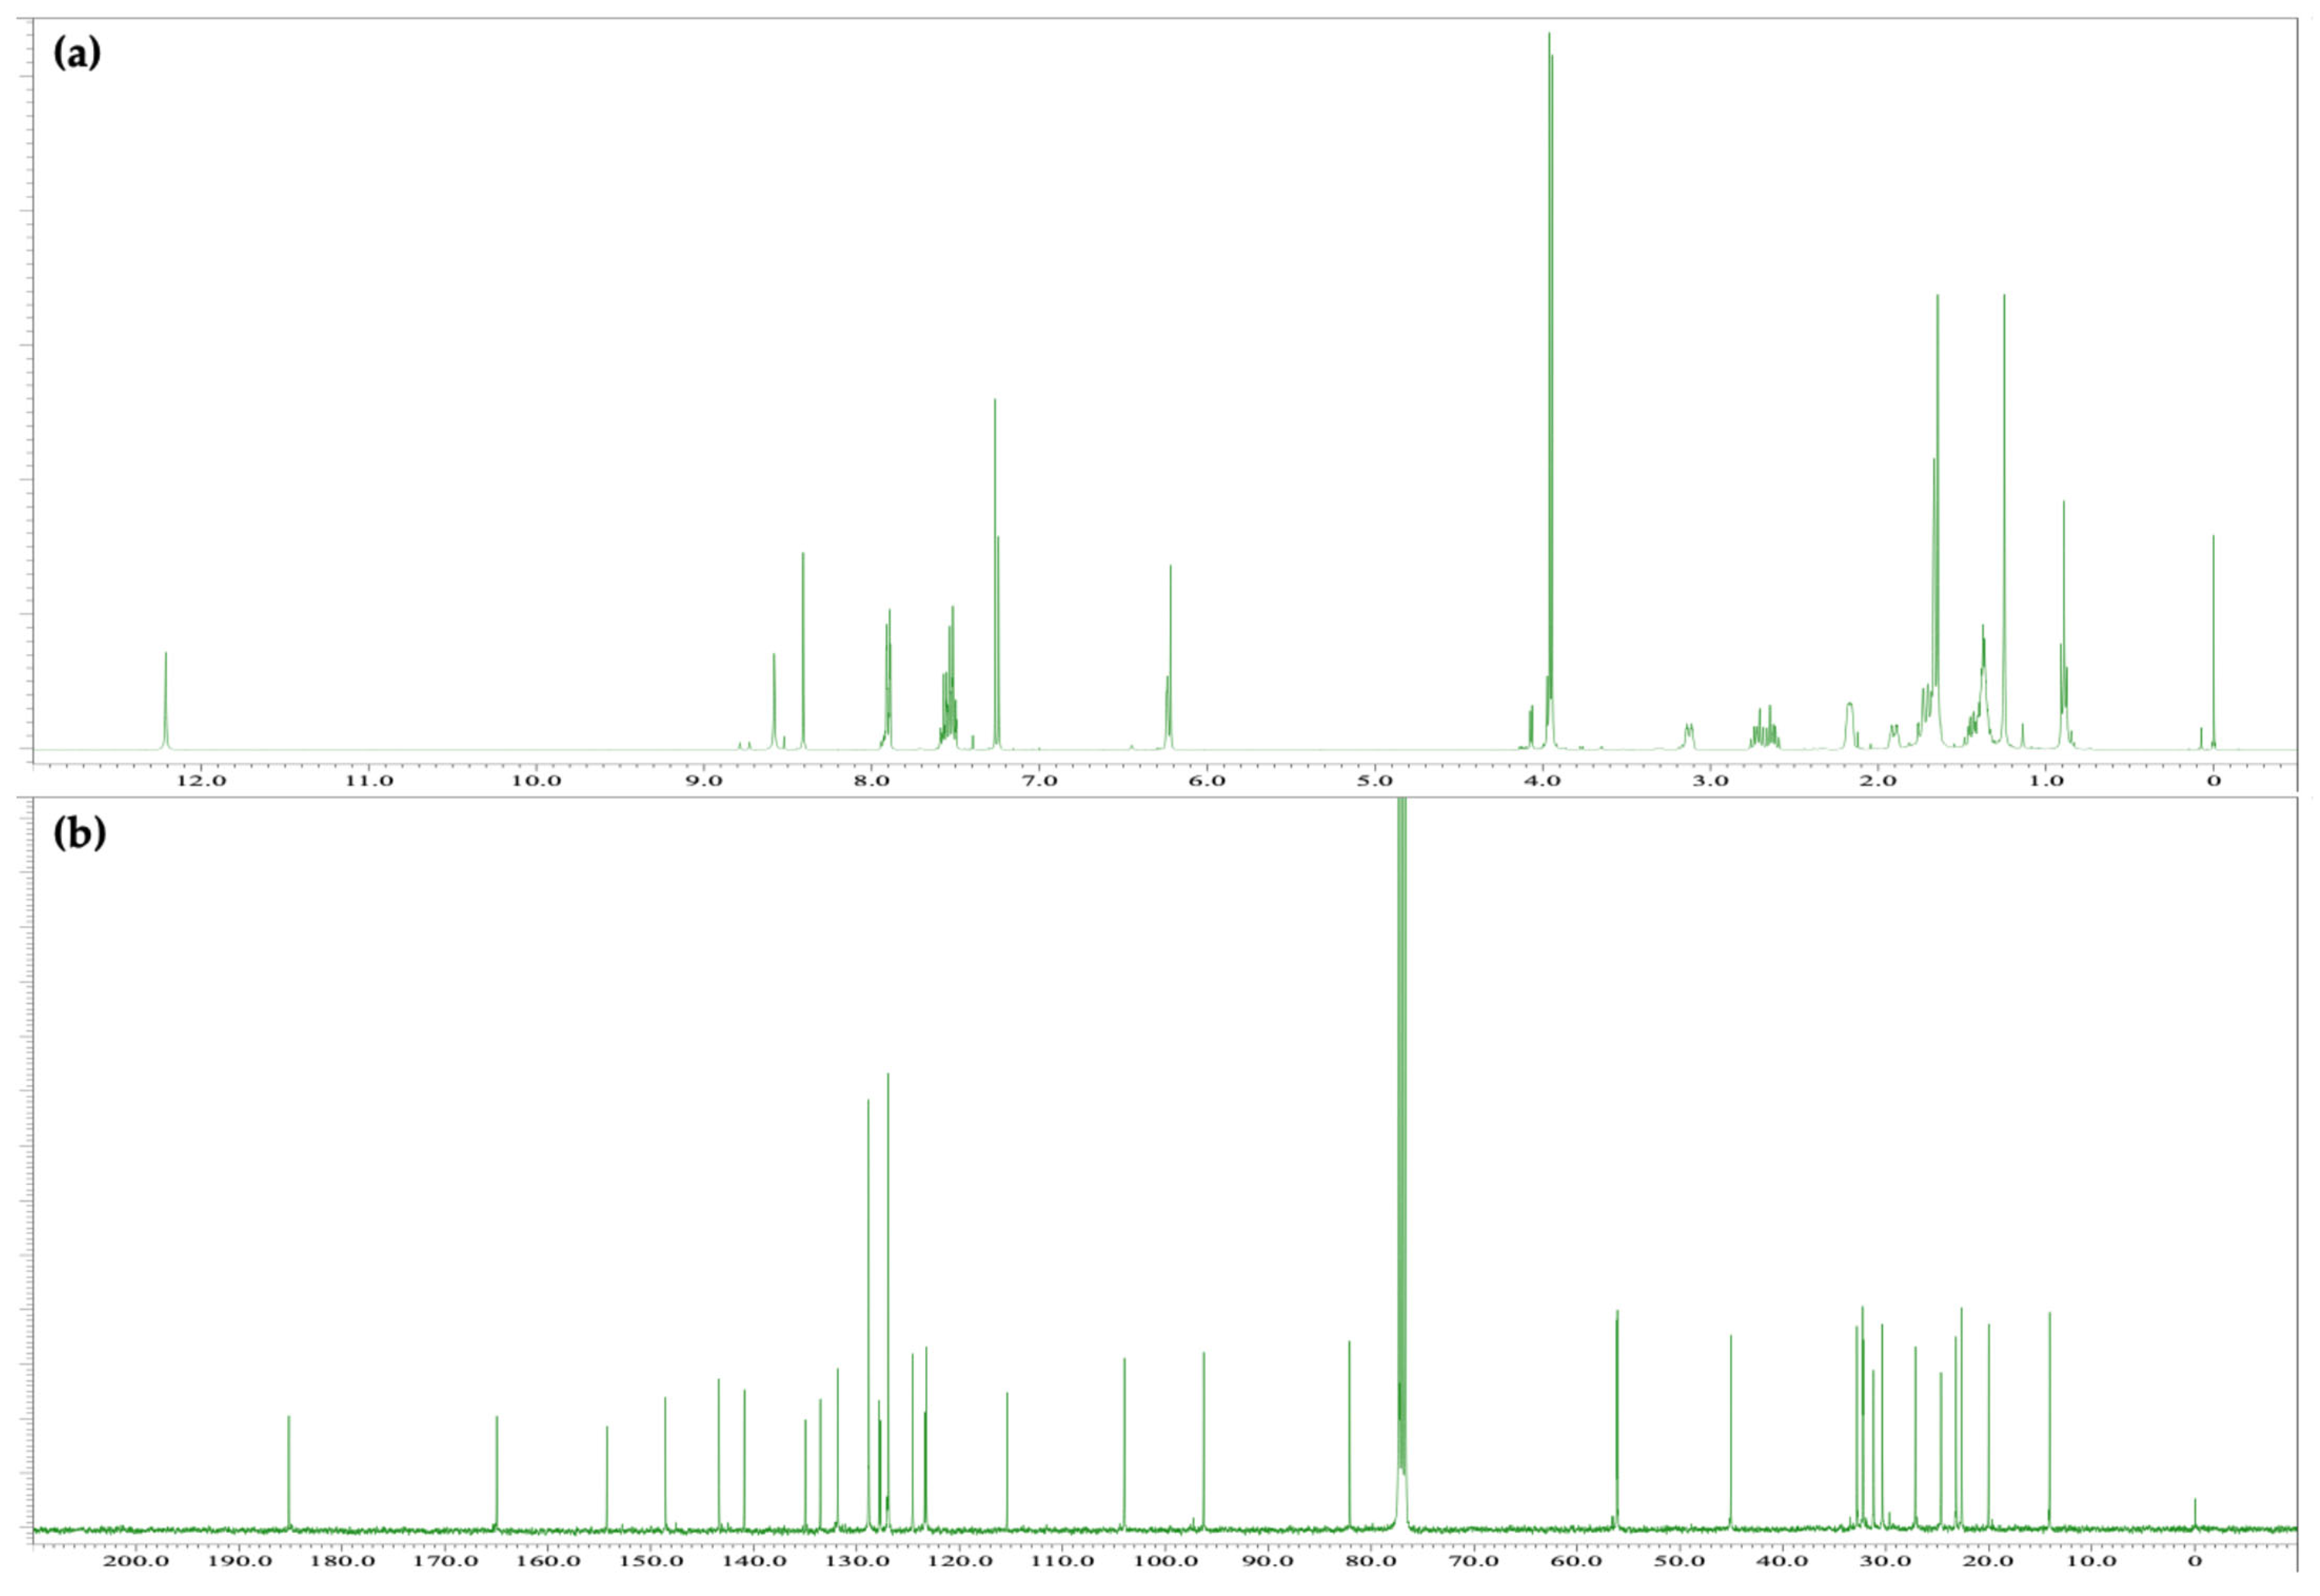Select the 4.0 axis label in spectrum (a)
The width and height of the screenshot is (2320, 1596).
[1543, 780]
